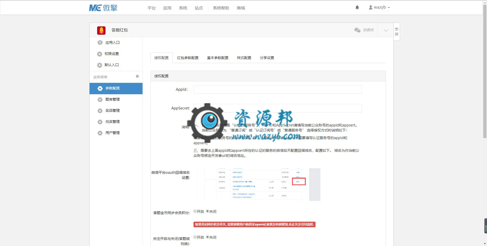Screen dimensions: 487x246
Task: Click the page vertical scrollbar thumb
Action: click(x=485, y=72)
